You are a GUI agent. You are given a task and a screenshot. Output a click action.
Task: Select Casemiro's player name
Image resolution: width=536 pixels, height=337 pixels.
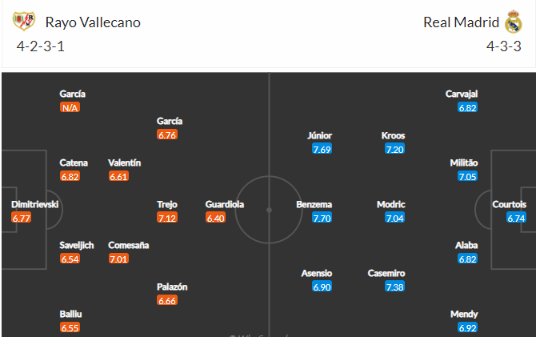(x=388, y=274)
